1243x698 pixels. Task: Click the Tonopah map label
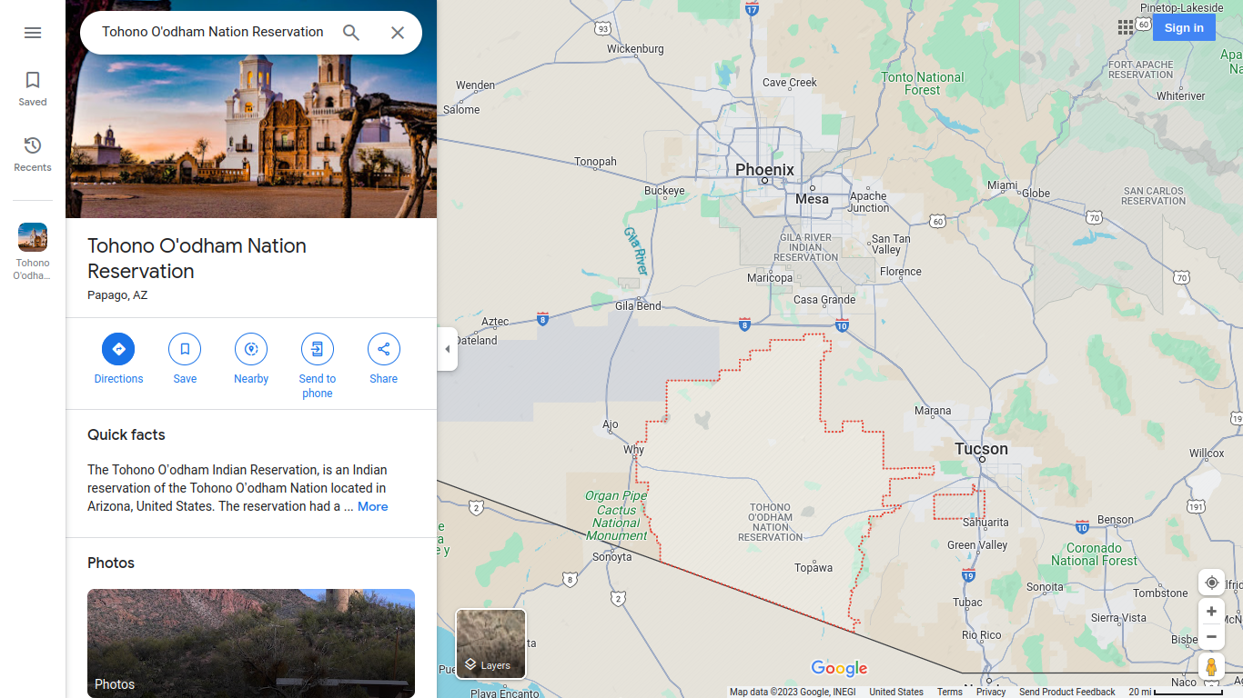[595, 162]
